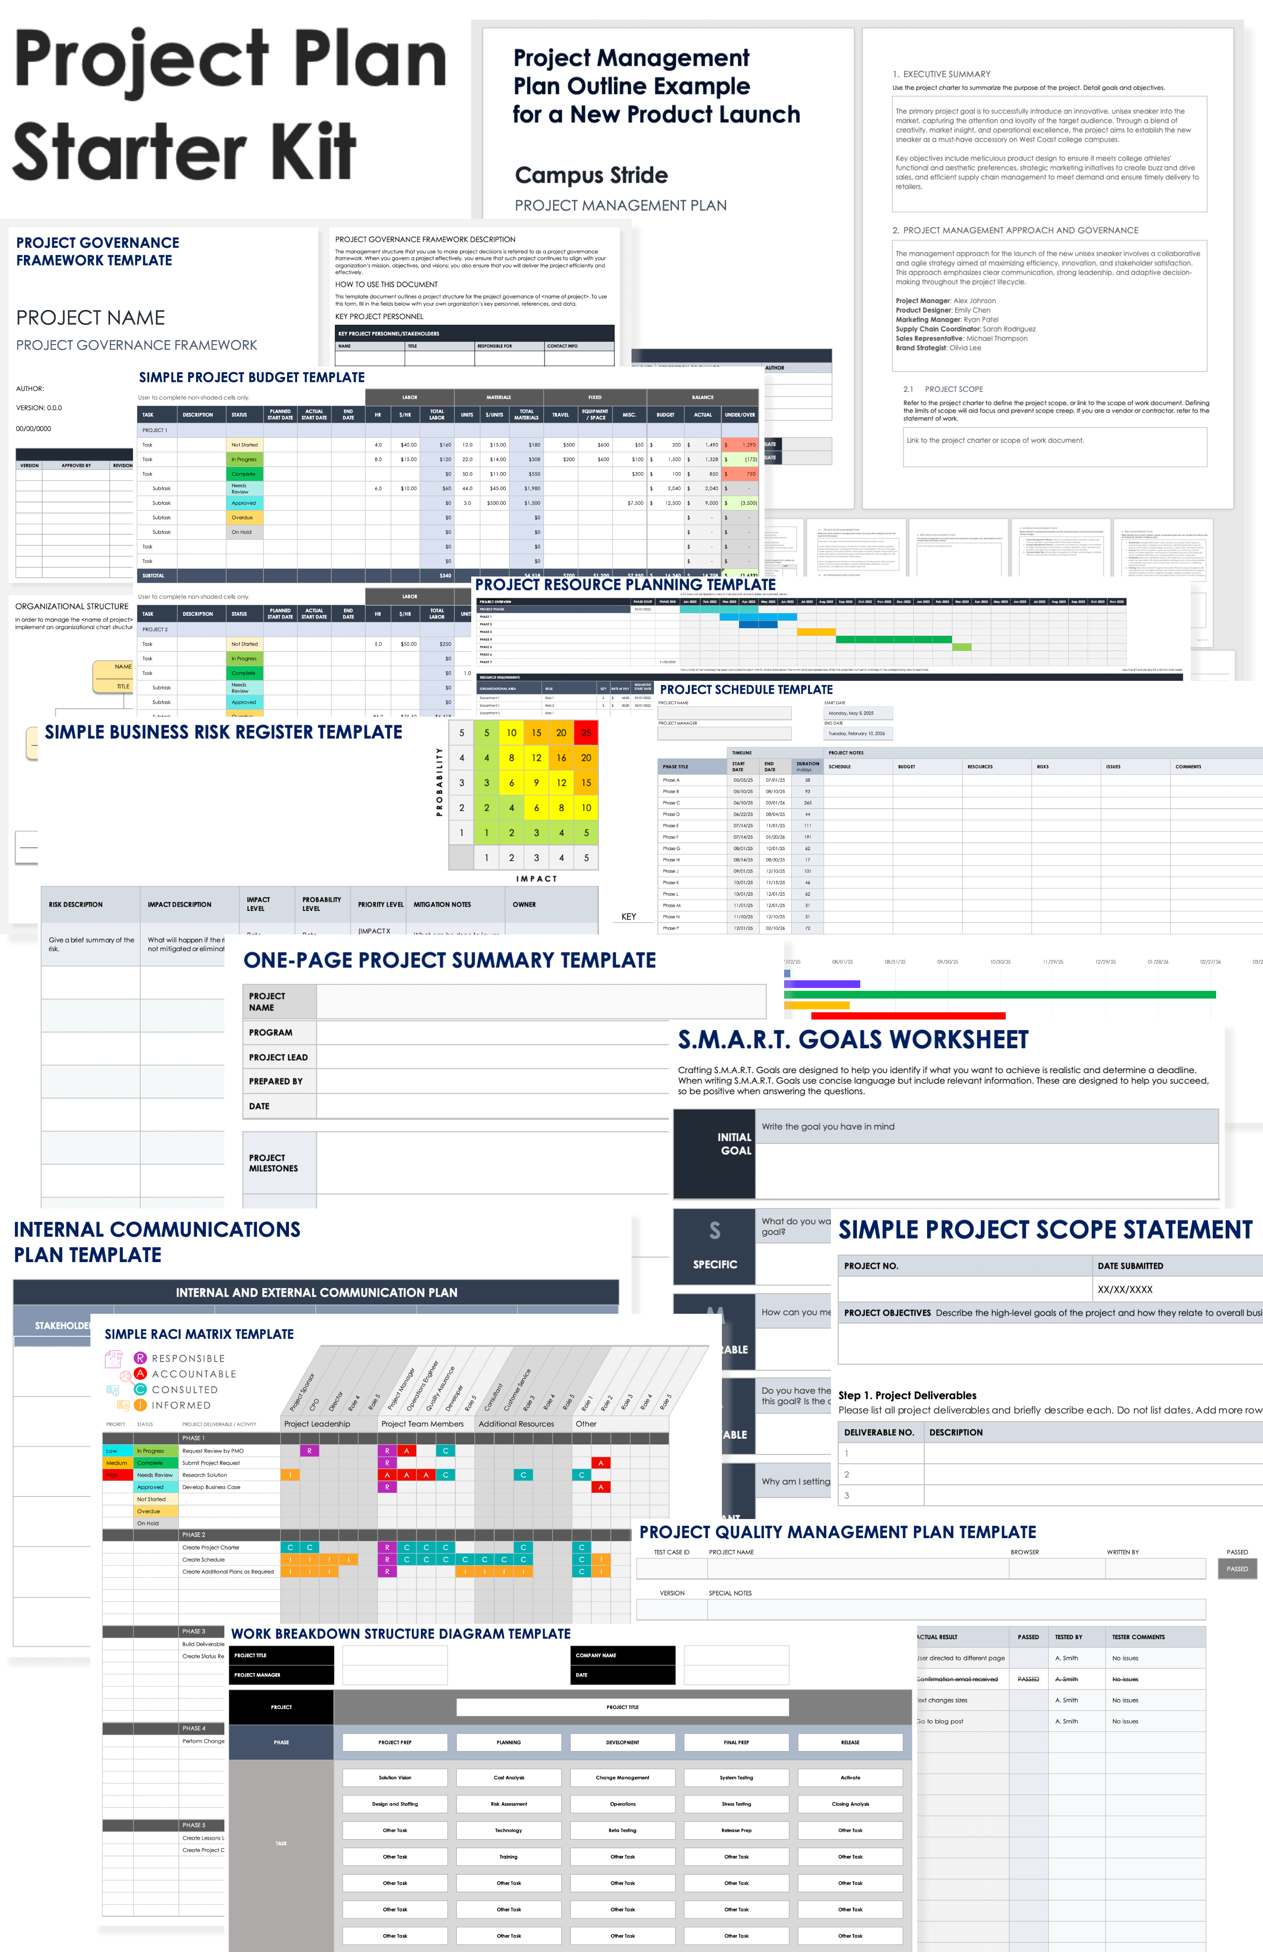The width and height of the screenshot is (1263, 1952).
Task: Select the teal ID-card pictogram beside Consulted
Action: point(113,1390)
